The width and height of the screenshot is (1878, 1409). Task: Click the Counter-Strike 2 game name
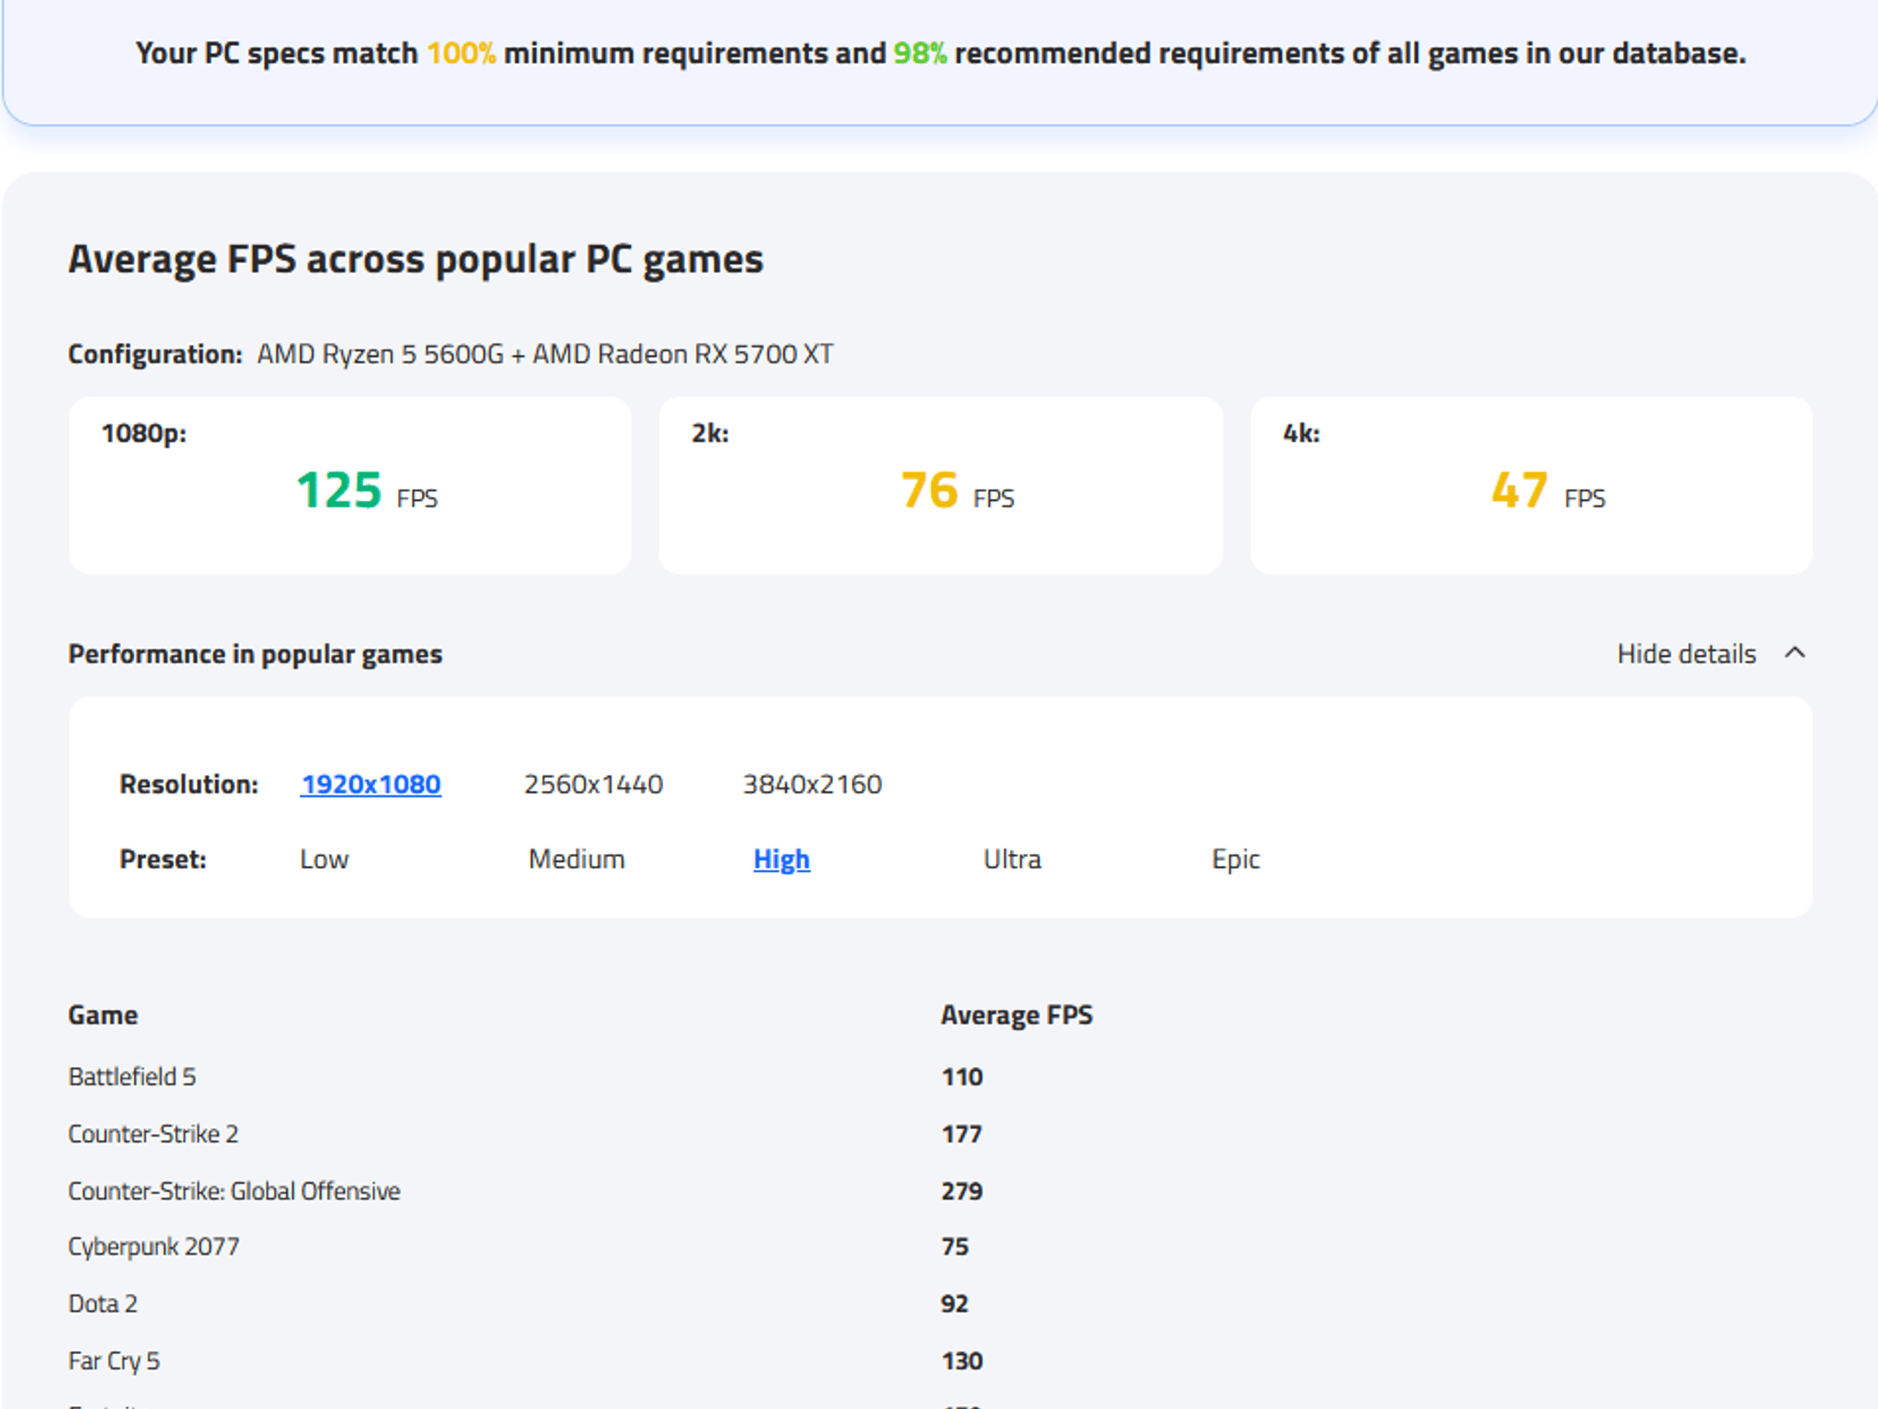[153, 1135]
